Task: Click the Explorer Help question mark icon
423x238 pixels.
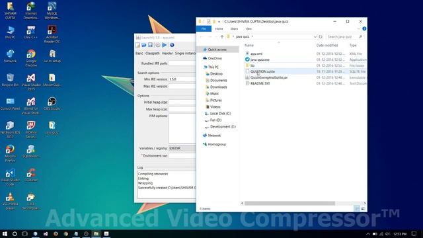Action: pyautogui.click(x=364, y=28)
